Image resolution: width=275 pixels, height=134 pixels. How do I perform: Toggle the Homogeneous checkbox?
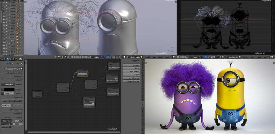click(x=11, y=127)
